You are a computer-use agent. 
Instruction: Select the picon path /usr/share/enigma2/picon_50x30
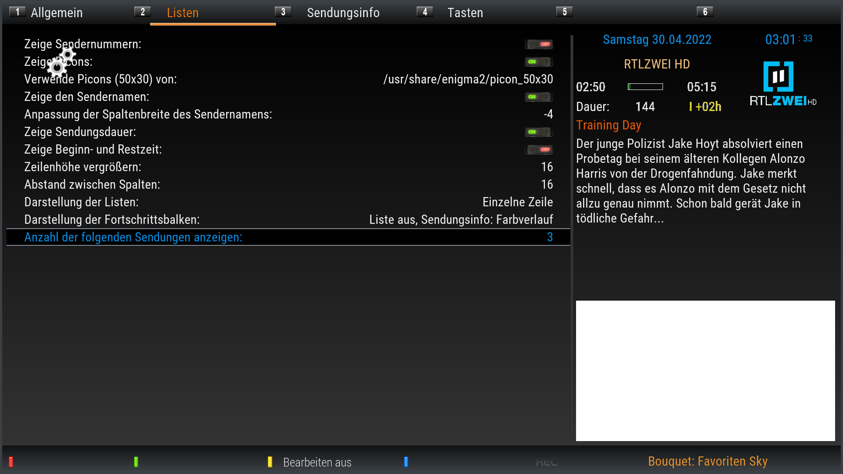click(468, 79)
